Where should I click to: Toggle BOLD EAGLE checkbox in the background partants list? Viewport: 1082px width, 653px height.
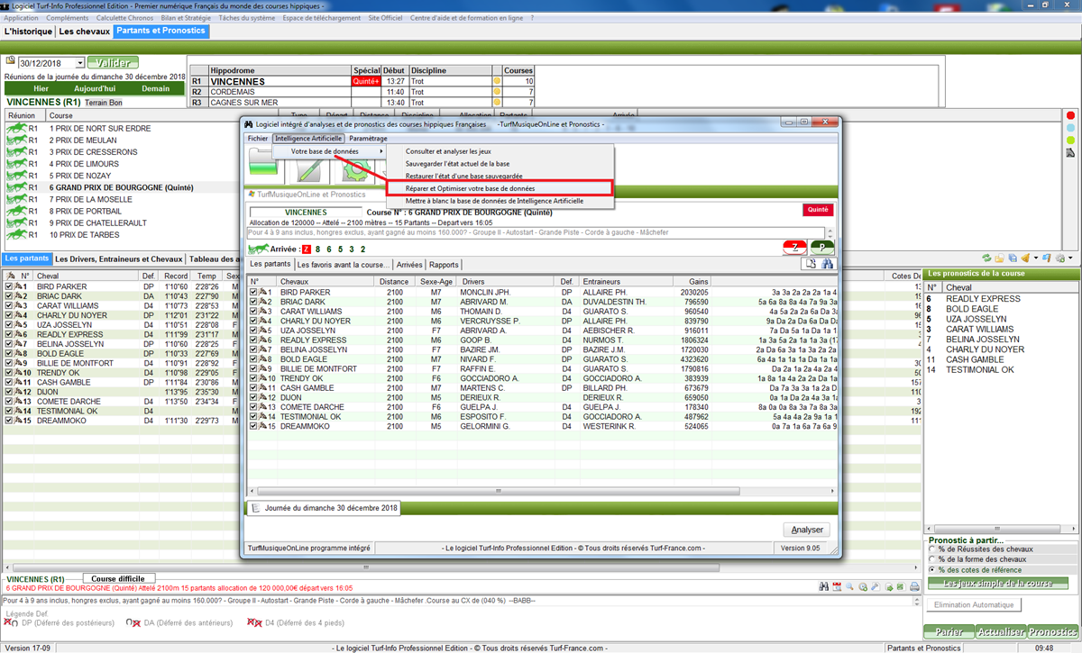point(9,354)
